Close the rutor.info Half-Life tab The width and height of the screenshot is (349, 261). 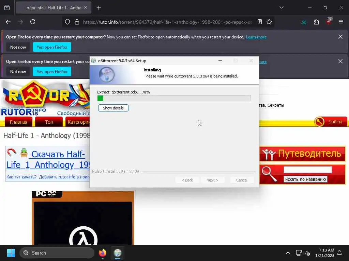[x=86, y=7]
